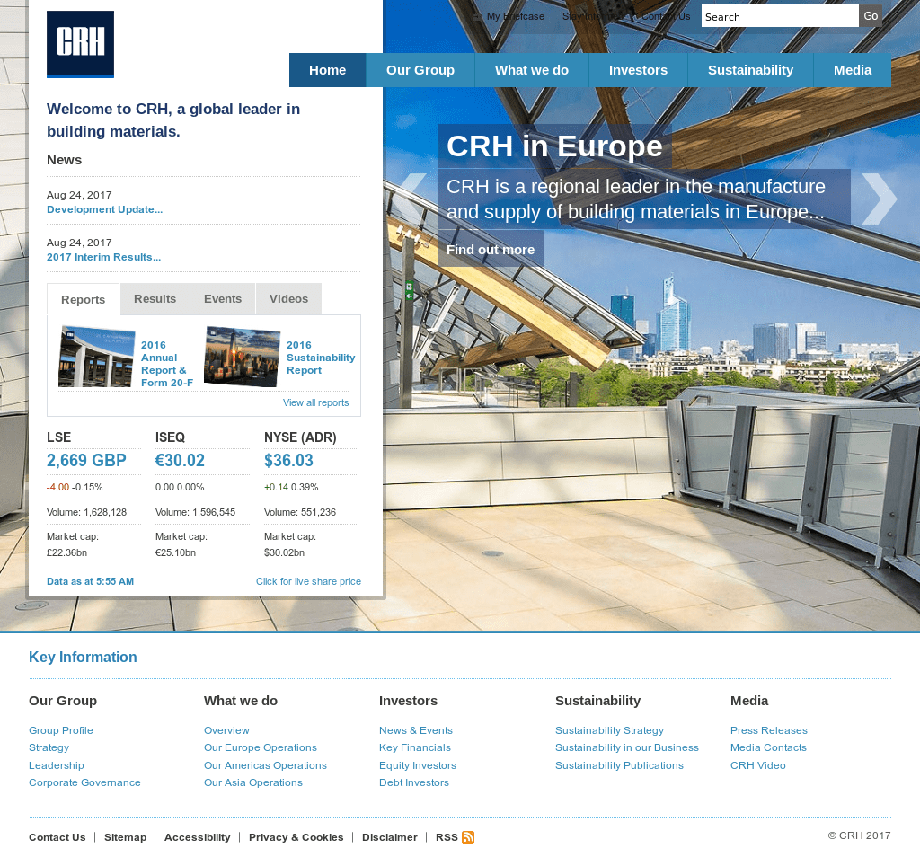Open 2017 Interim Results news item
920x866 pixels.
[x=103, y=257]
